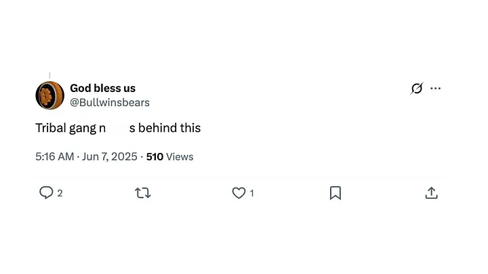The image size is (488, 274).
Task: Click the like count number 1
Action: [252, 193]
